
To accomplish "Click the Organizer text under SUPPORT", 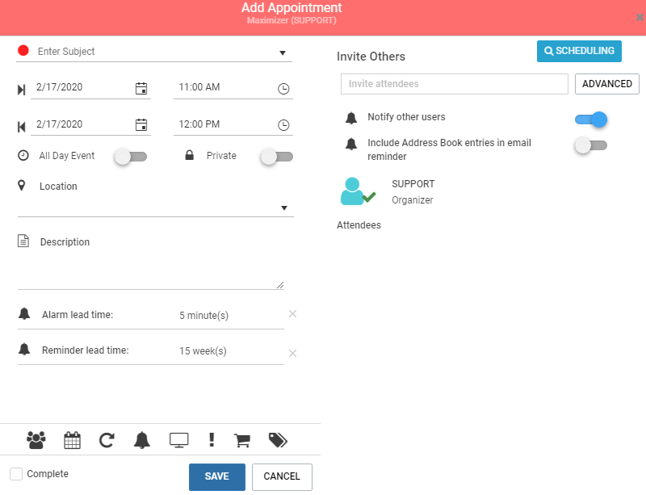I will coord(413,200).
